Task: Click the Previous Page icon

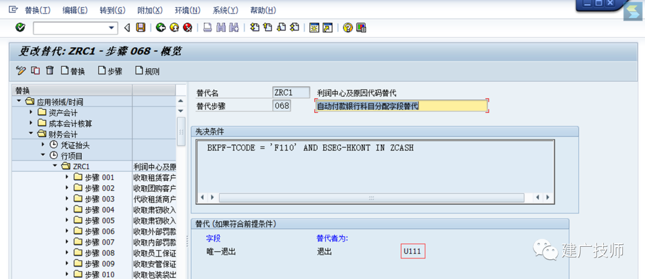Action: click(x=268, y=27)
